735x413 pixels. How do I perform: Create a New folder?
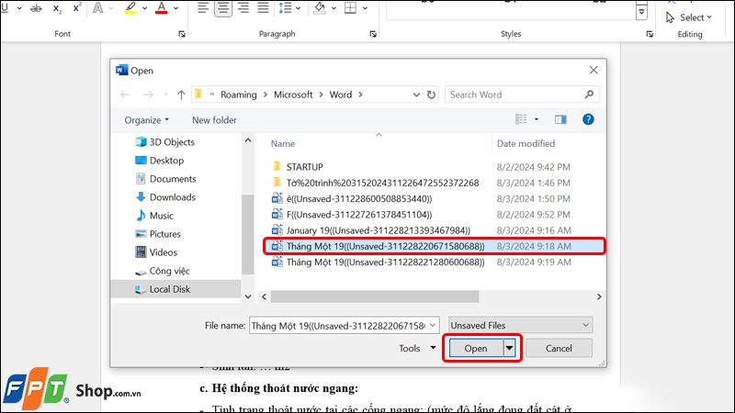[x=214, y=120]
